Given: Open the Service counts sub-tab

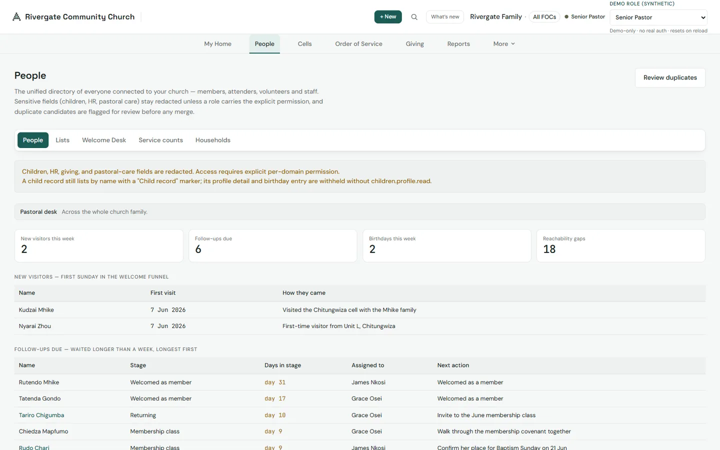Looking at the screenshot, I should point(160,140).
